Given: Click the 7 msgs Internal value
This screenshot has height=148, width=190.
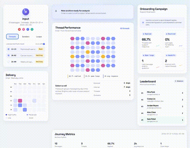Looking at the screenshot, I should pos(127,87).
